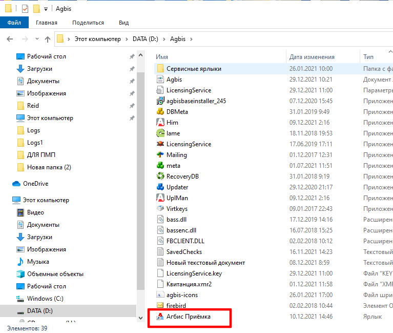Select the meta application icon
Screen dimensions: 393x333
pos(160,166)
